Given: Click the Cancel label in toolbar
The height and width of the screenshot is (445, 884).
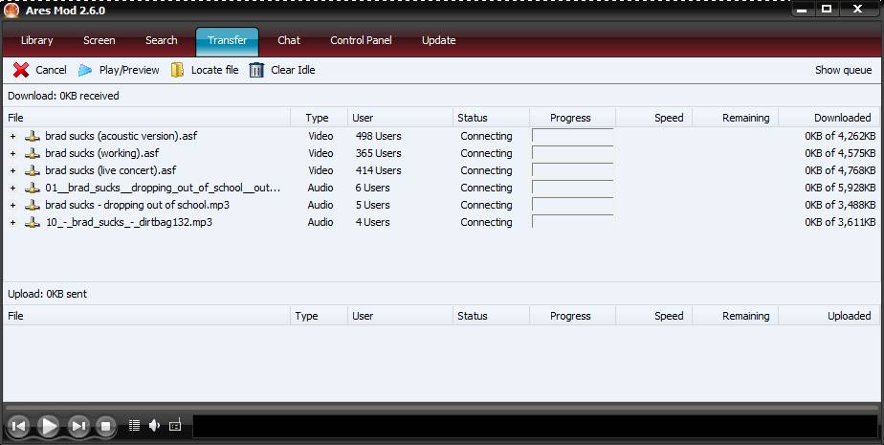Looking at the screenshot, I should (51, 70).
